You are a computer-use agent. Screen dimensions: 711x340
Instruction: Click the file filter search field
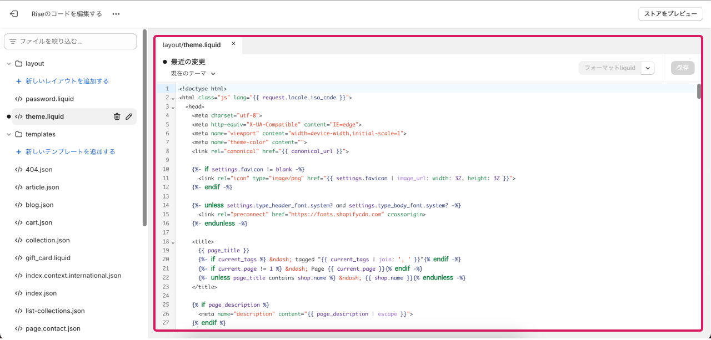(71, 42)
